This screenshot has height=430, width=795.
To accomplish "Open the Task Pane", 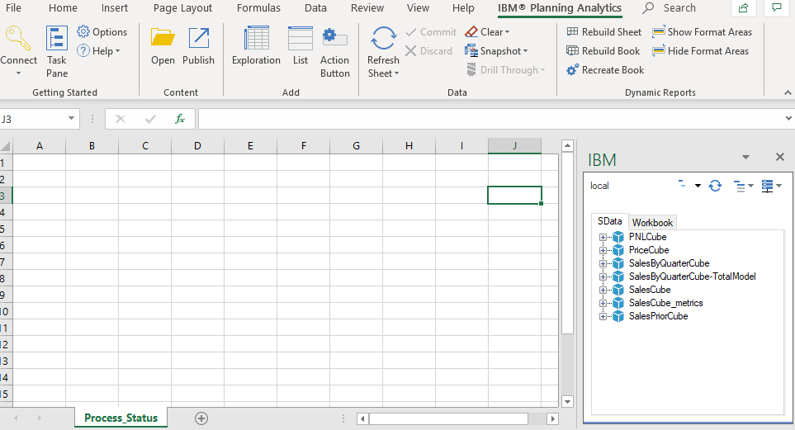I will point(57,52).
